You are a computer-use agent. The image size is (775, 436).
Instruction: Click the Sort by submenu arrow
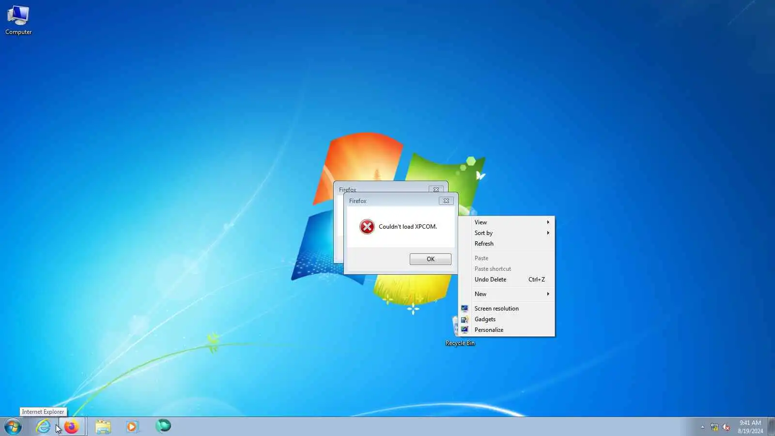[x=548, y=233]
